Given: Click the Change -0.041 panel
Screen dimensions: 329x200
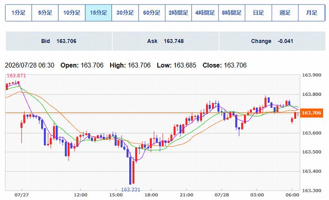Looking at the screenshot, I should pyautogui.click(x=272, y=41).
